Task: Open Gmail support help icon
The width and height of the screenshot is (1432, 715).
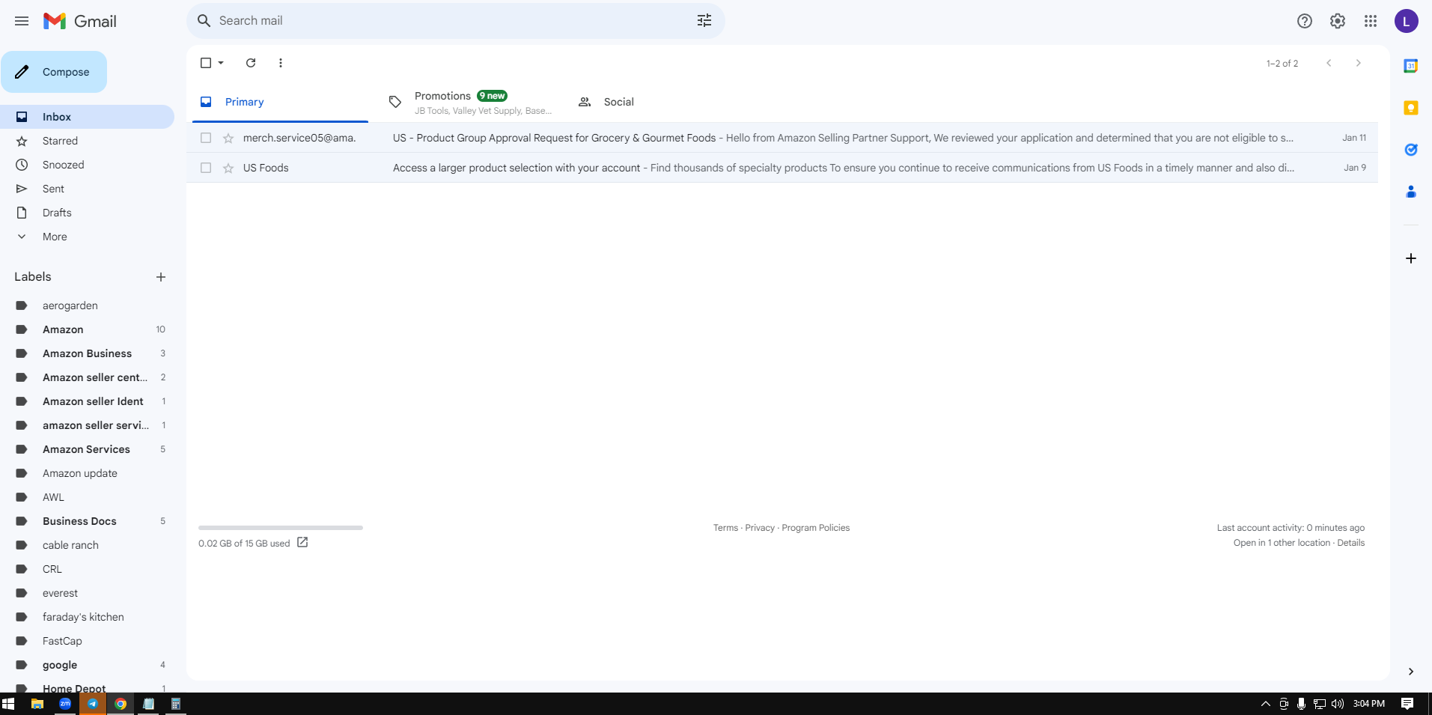Action: click(1305, 21)
